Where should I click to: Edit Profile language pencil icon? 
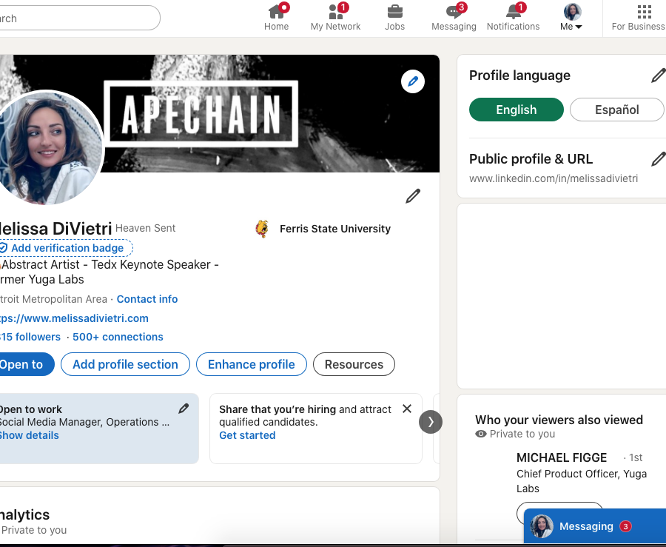(x=658, y=75)
